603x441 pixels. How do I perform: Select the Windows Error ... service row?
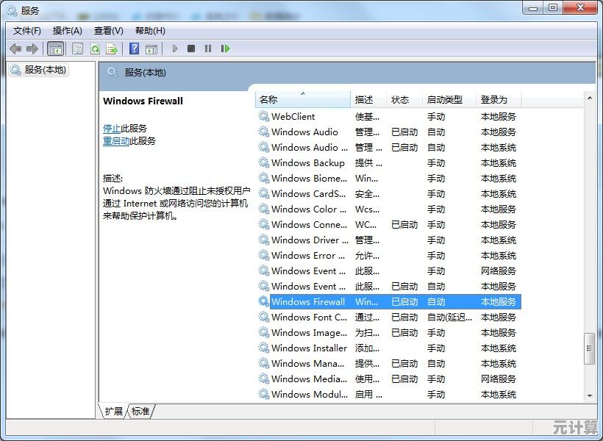389,255
